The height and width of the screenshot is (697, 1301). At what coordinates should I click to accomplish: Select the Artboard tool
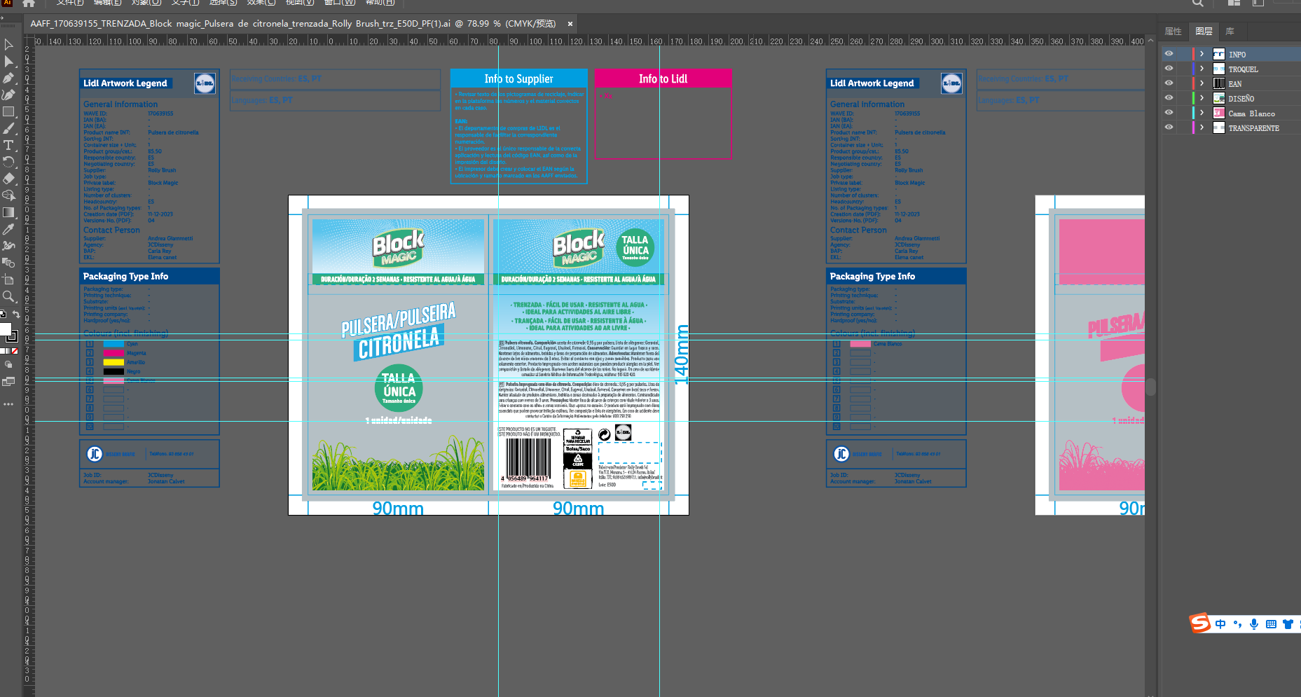8,280
